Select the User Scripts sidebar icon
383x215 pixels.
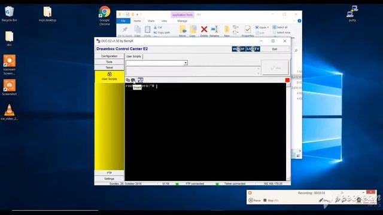109,76
